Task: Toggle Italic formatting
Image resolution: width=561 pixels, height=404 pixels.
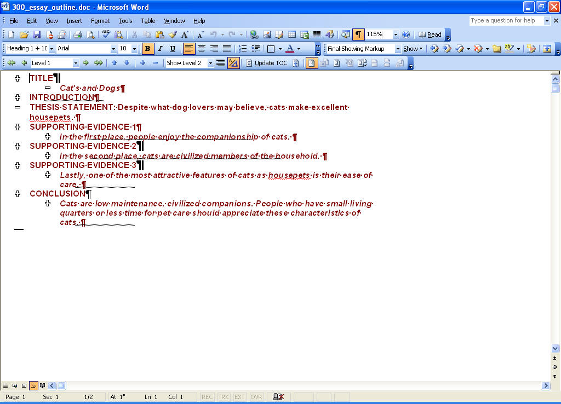Action: point(161,49)
